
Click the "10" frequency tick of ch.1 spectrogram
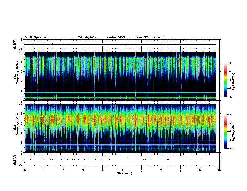[x=21, y=52]
